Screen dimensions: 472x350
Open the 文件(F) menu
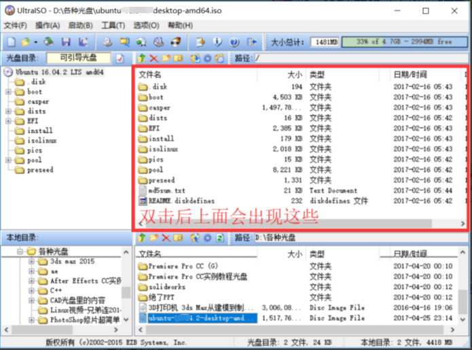point(16,26)
